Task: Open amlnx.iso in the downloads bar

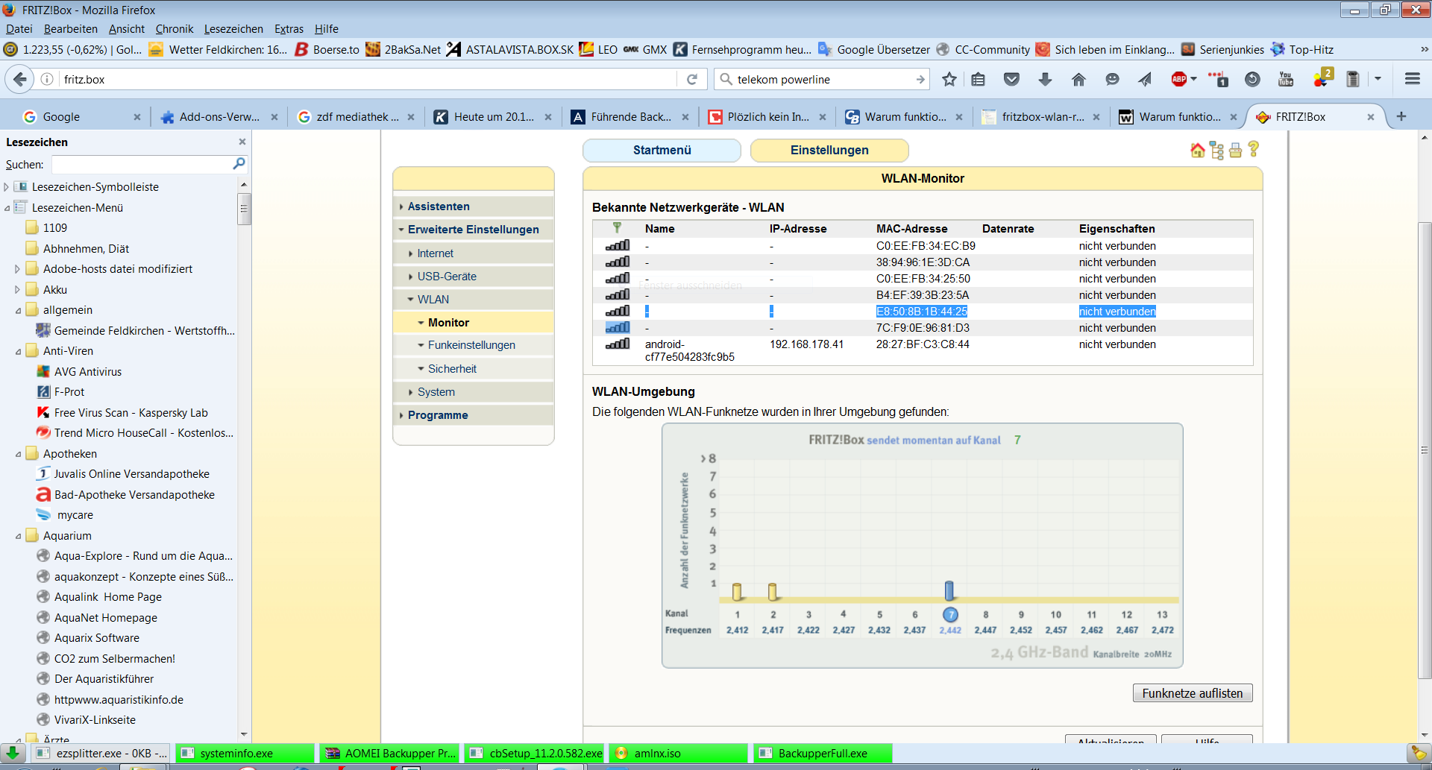Action: 679,754
